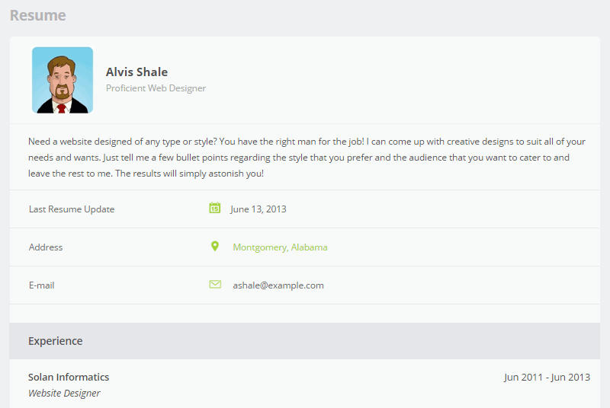Select the Jun 2011 - Jun 2013 date range
610x408 pixels.
click(547, 378)
